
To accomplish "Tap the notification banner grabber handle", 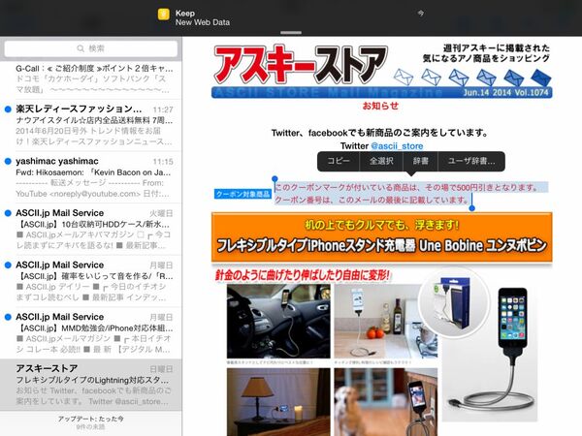I will pyautogui.click(x=291, y=33).
